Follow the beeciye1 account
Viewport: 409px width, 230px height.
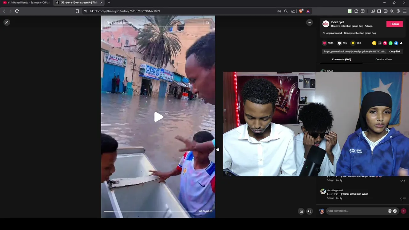pos(395,24)
